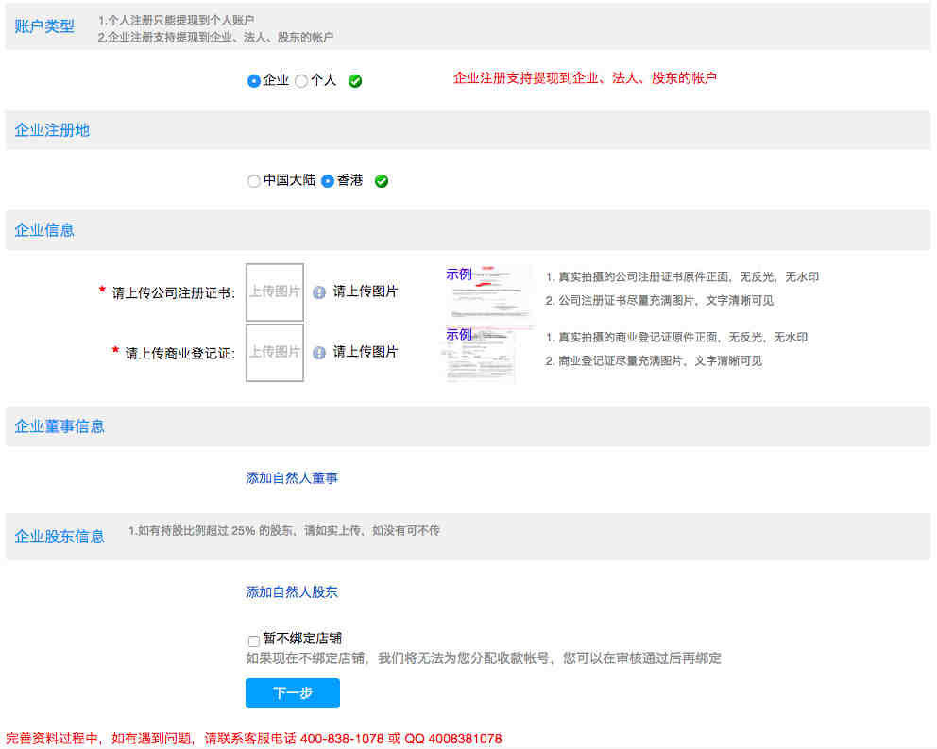Click 示例 label above company certificate sample
The height and width of the screenshot is (749, 937).
[x=459, y=275]
